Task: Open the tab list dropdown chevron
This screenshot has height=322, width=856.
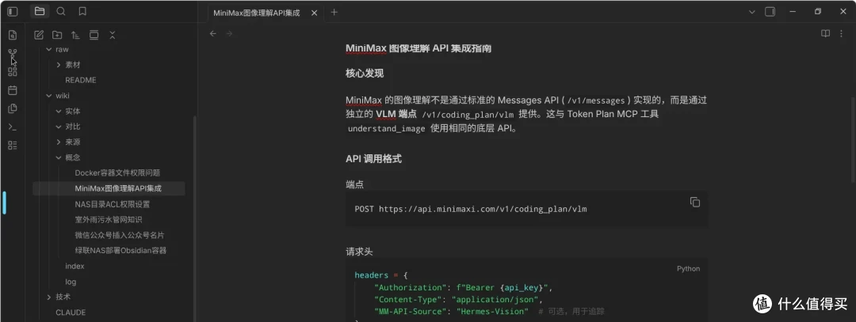Action: click(x=751, y=11)
